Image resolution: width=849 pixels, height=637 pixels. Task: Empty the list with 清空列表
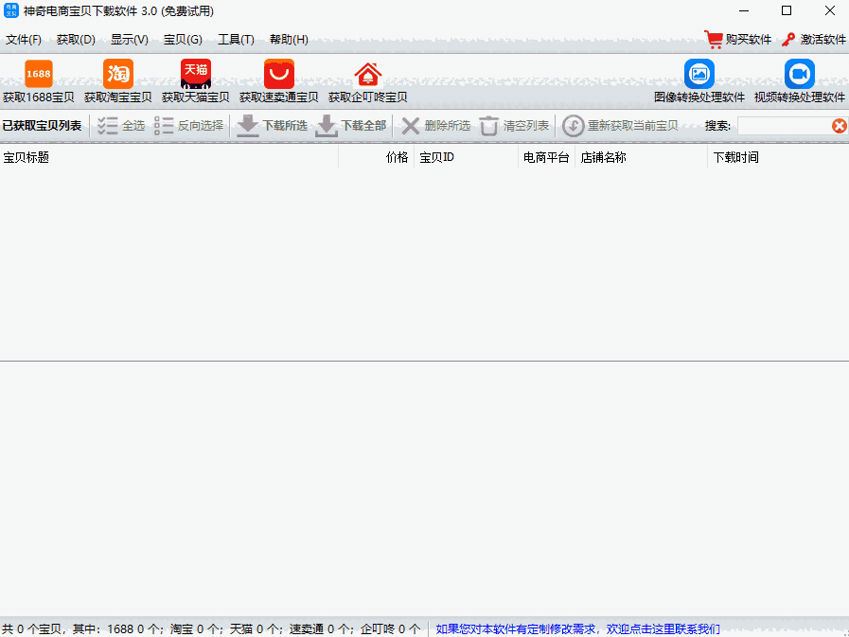(514, 126)
